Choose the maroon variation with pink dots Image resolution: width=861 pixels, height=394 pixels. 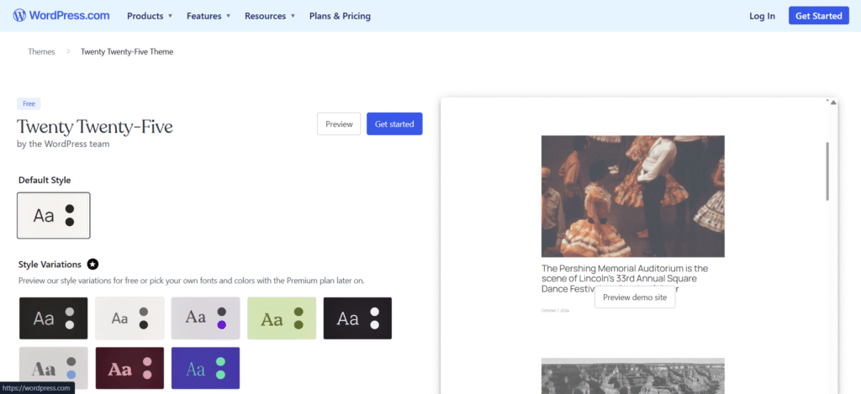(x=129, y=368)
